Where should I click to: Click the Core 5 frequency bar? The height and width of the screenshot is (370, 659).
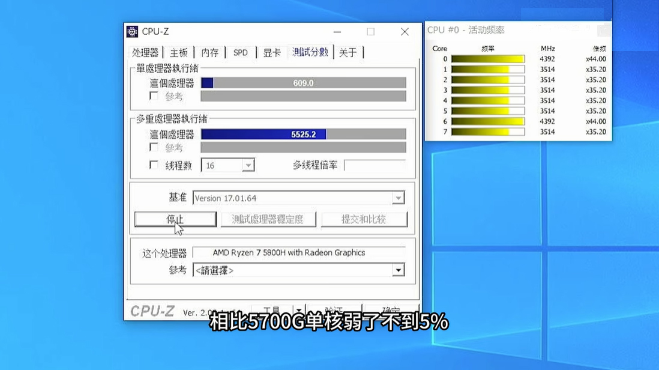(x=488, y=111)
